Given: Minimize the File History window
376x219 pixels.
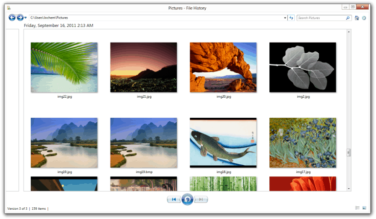Looking at the screenshot, I should click(345, 7).
